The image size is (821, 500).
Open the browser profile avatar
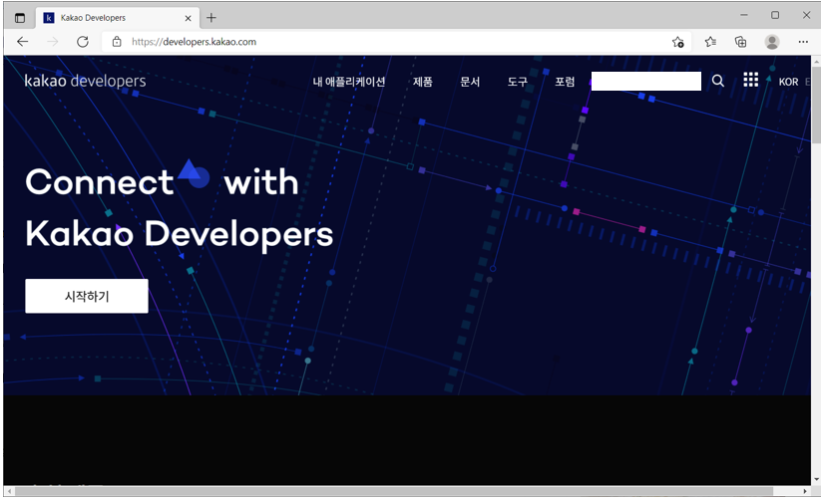click(772, 42)
